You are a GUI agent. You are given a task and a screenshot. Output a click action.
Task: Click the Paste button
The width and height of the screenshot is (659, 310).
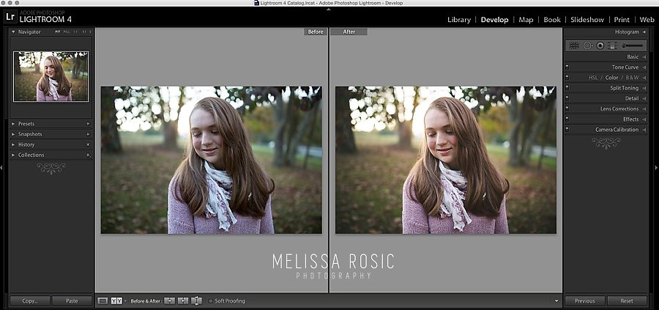pos(72,300)
